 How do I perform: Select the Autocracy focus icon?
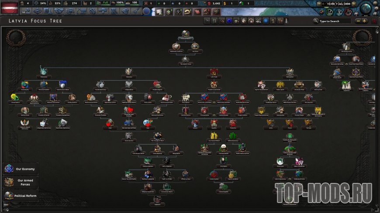point(128,71)
